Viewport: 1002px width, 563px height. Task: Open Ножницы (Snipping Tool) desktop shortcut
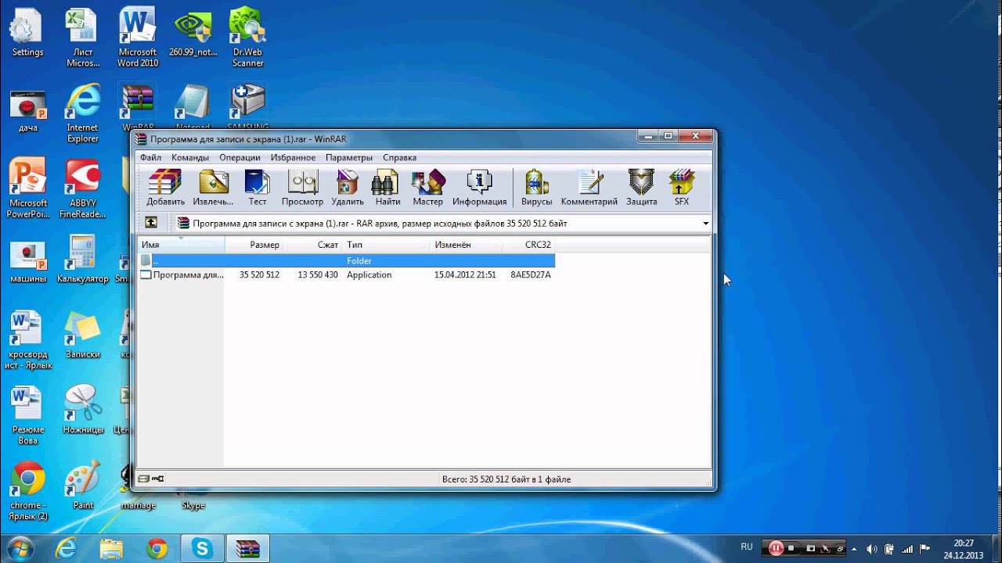[83, 409]
